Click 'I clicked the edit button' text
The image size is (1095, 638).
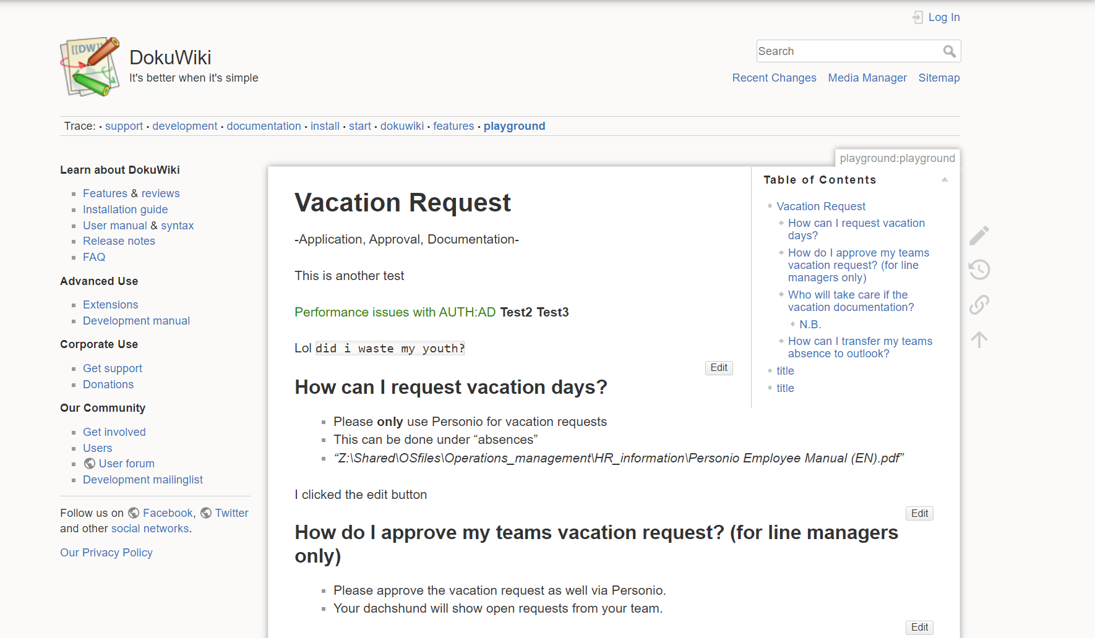(x=361, y=495)
